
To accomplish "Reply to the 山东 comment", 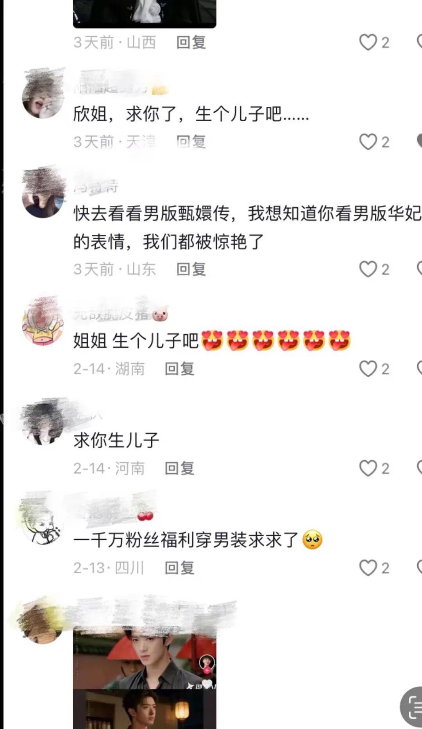I will 191,269.
